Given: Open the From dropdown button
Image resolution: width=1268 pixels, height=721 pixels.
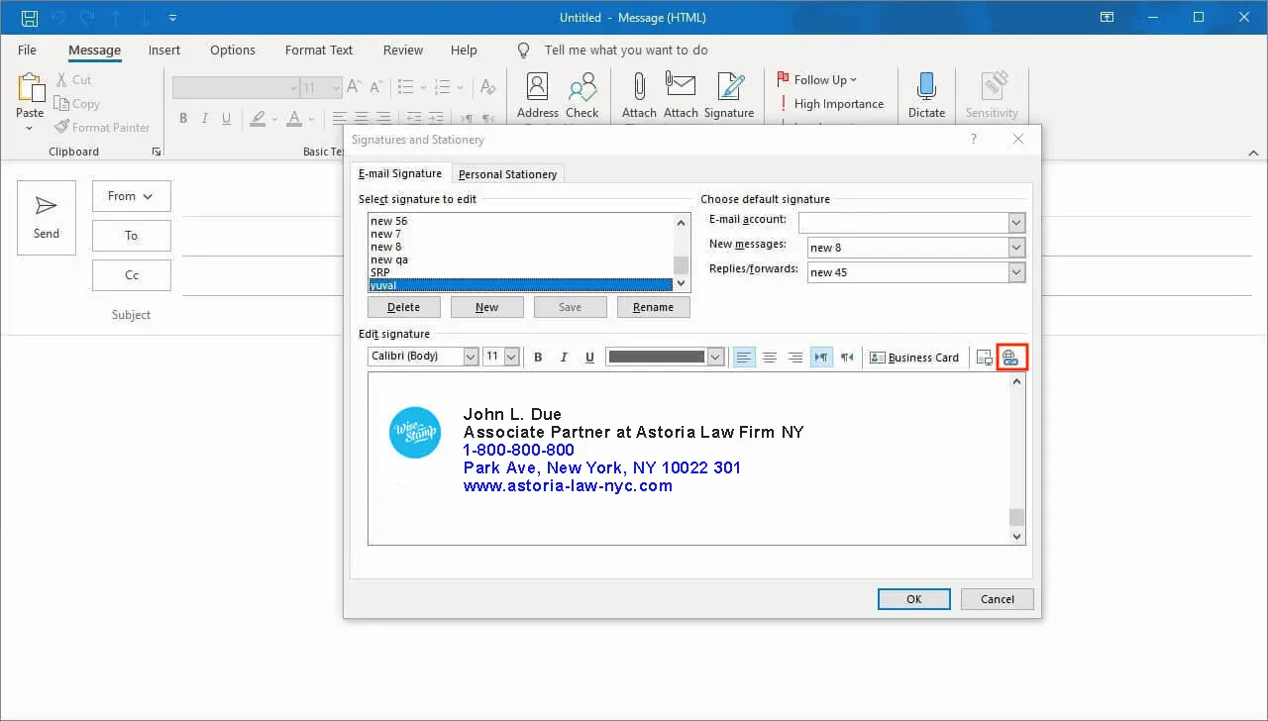Looking at the screenshot, I should point(131,196).
